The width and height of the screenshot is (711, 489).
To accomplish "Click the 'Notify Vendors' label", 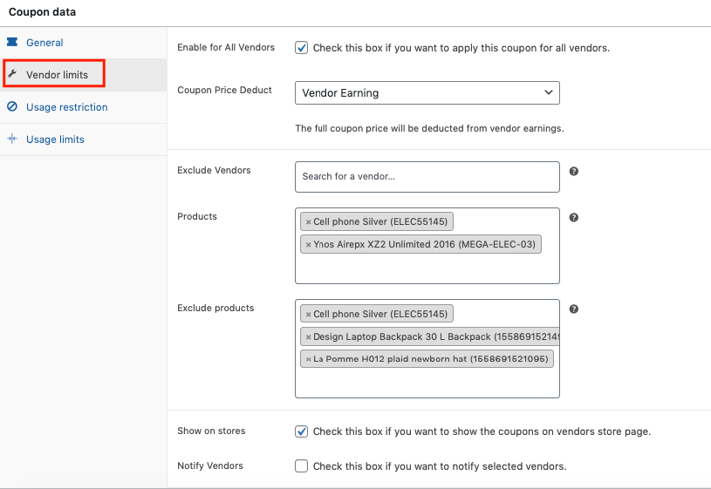I will [x=210, y=465].
